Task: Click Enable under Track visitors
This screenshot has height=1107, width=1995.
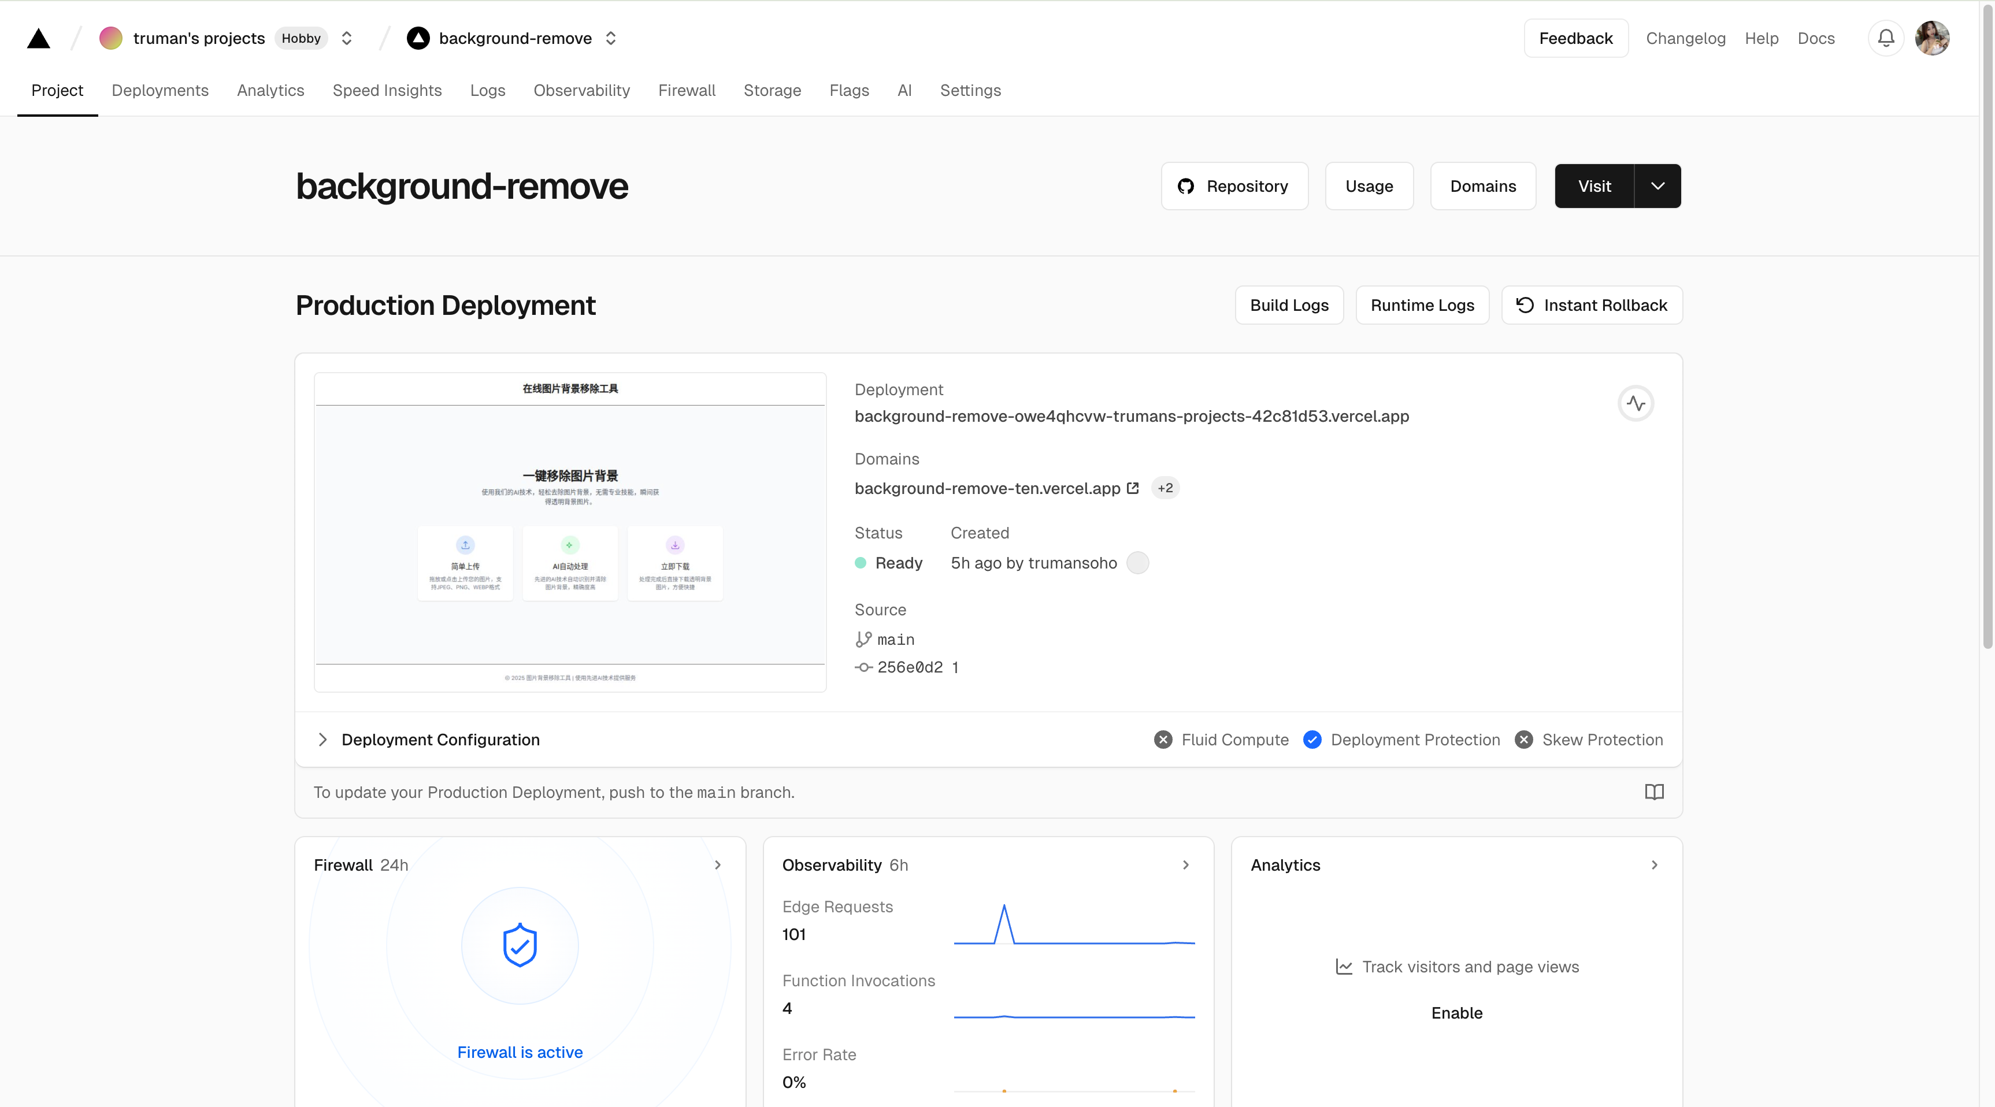Action: coord(1457,1013)
